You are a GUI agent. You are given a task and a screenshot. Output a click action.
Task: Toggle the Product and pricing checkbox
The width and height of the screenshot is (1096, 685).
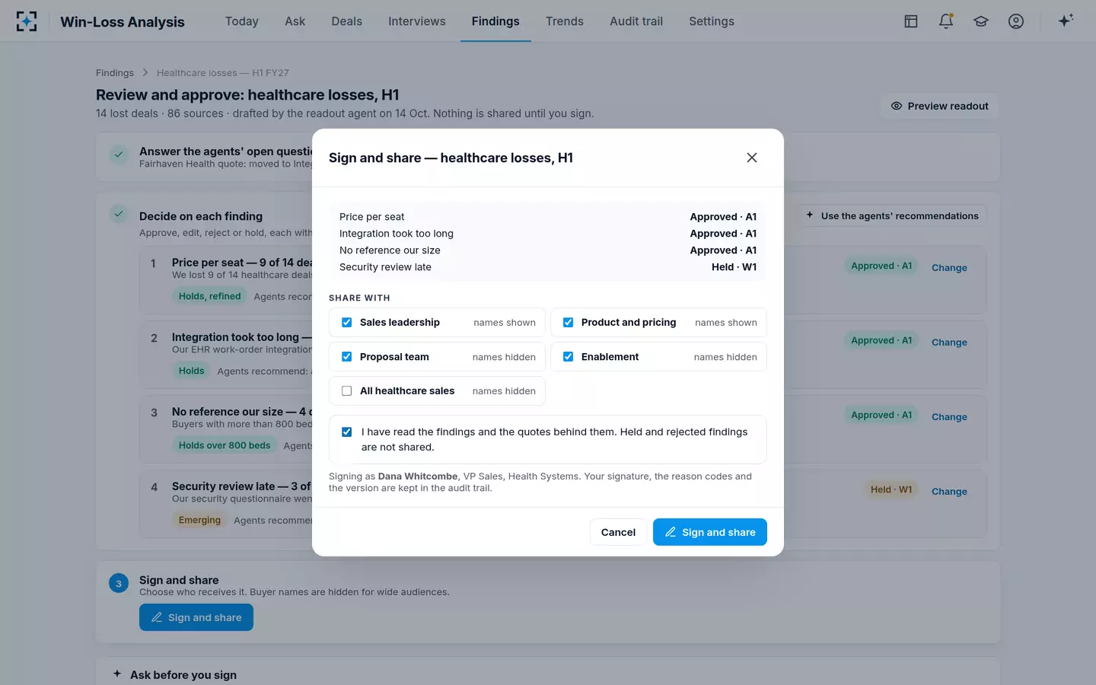(569, 323)
